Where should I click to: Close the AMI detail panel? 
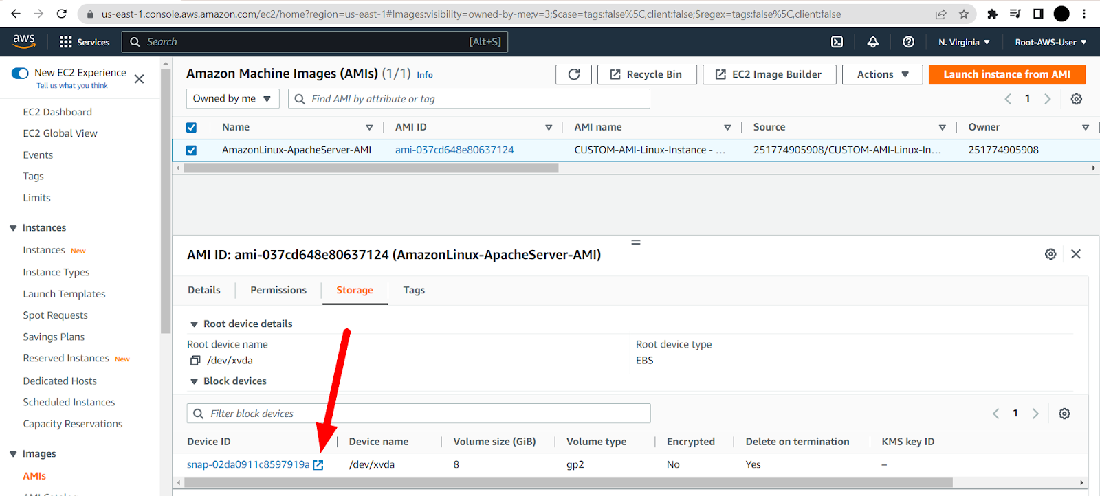pyautogui.click(x=1076, y=254)
